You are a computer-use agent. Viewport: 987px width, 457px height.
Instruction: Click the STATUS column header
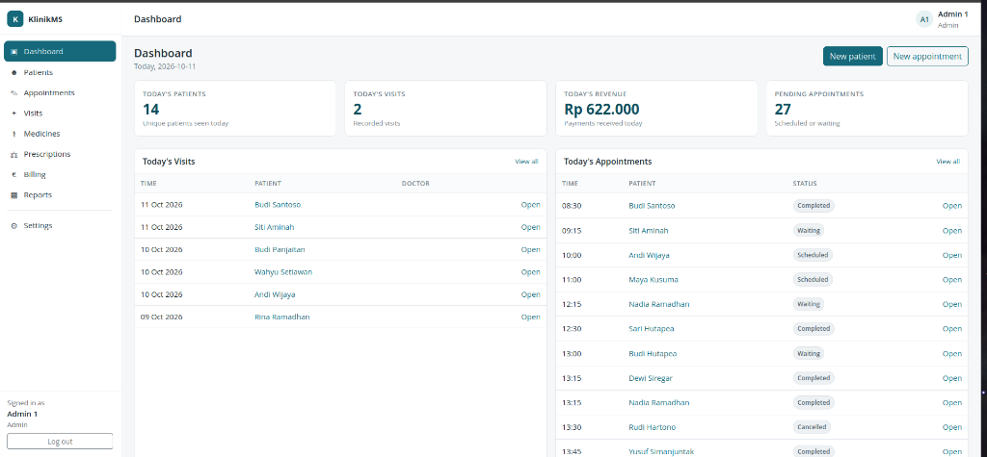pyautogui.click(x=805, y=184)
